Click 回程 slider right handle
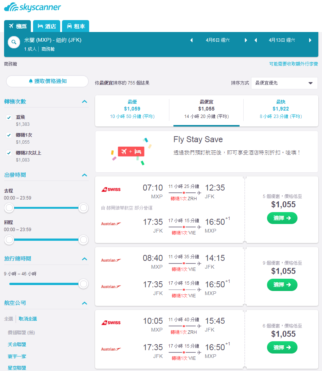 pos(83,240)
